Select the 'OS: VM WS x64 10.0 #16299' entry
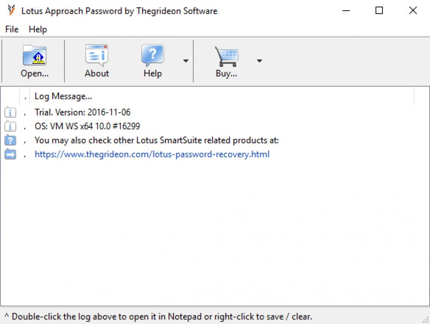This screenshot has width=430, height=324. point(87,126)
